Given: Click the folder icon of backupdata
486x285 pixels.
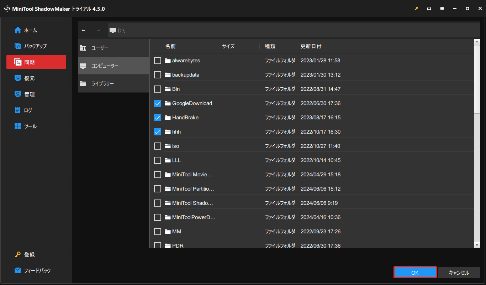Looking at the screenshot, I should tap(168, 75).
